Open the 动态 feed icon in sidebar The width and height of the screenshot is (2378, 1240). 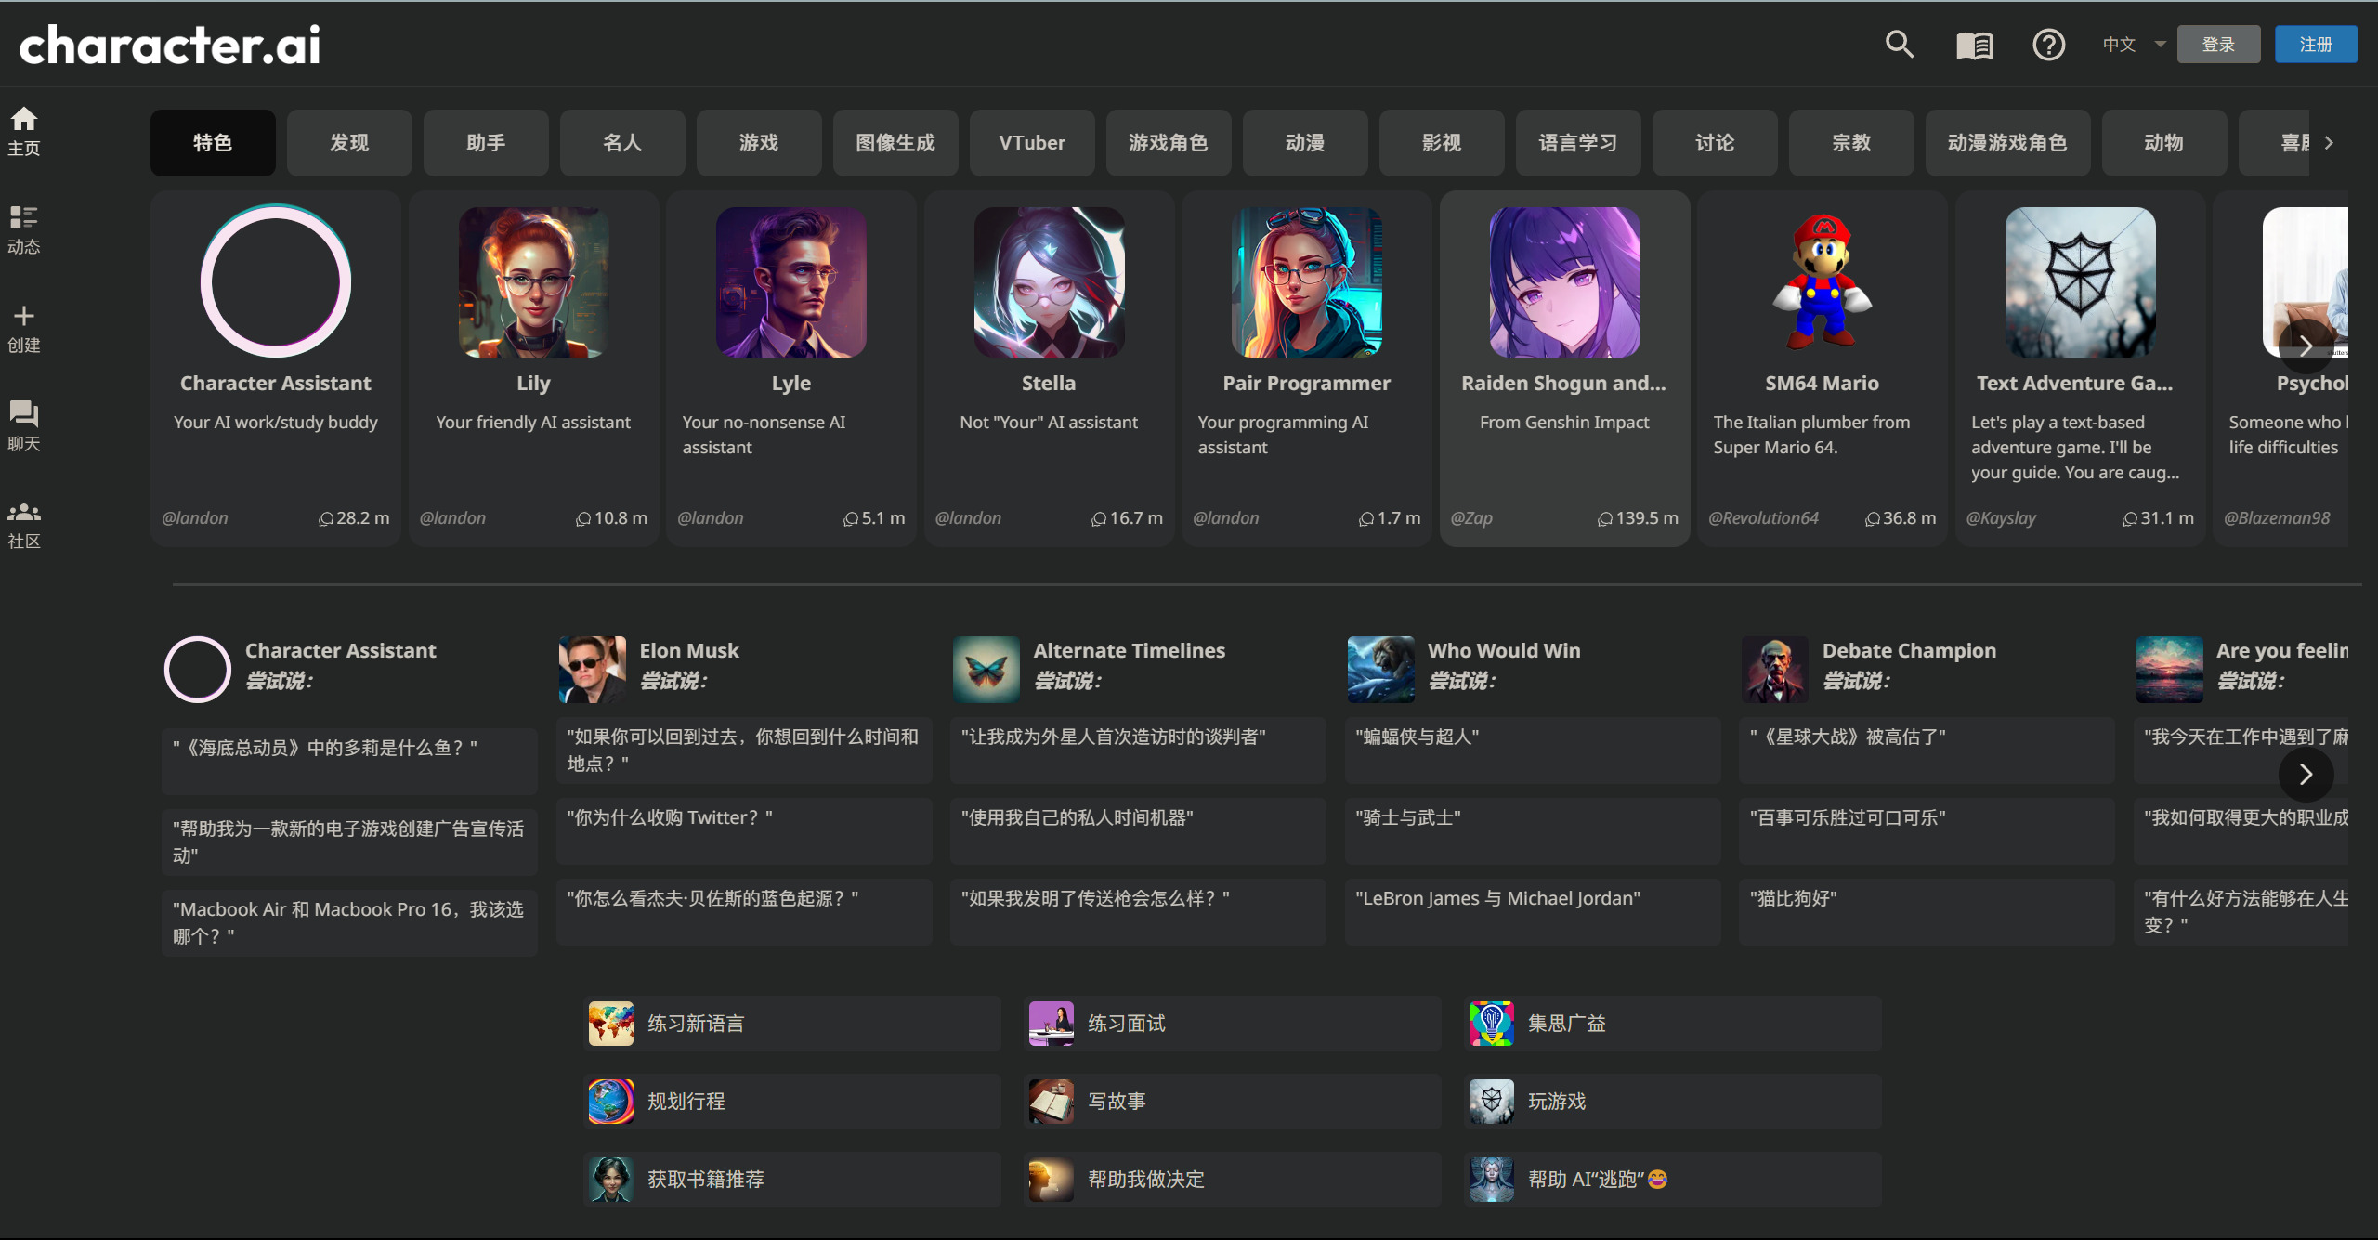pos(24,217)
